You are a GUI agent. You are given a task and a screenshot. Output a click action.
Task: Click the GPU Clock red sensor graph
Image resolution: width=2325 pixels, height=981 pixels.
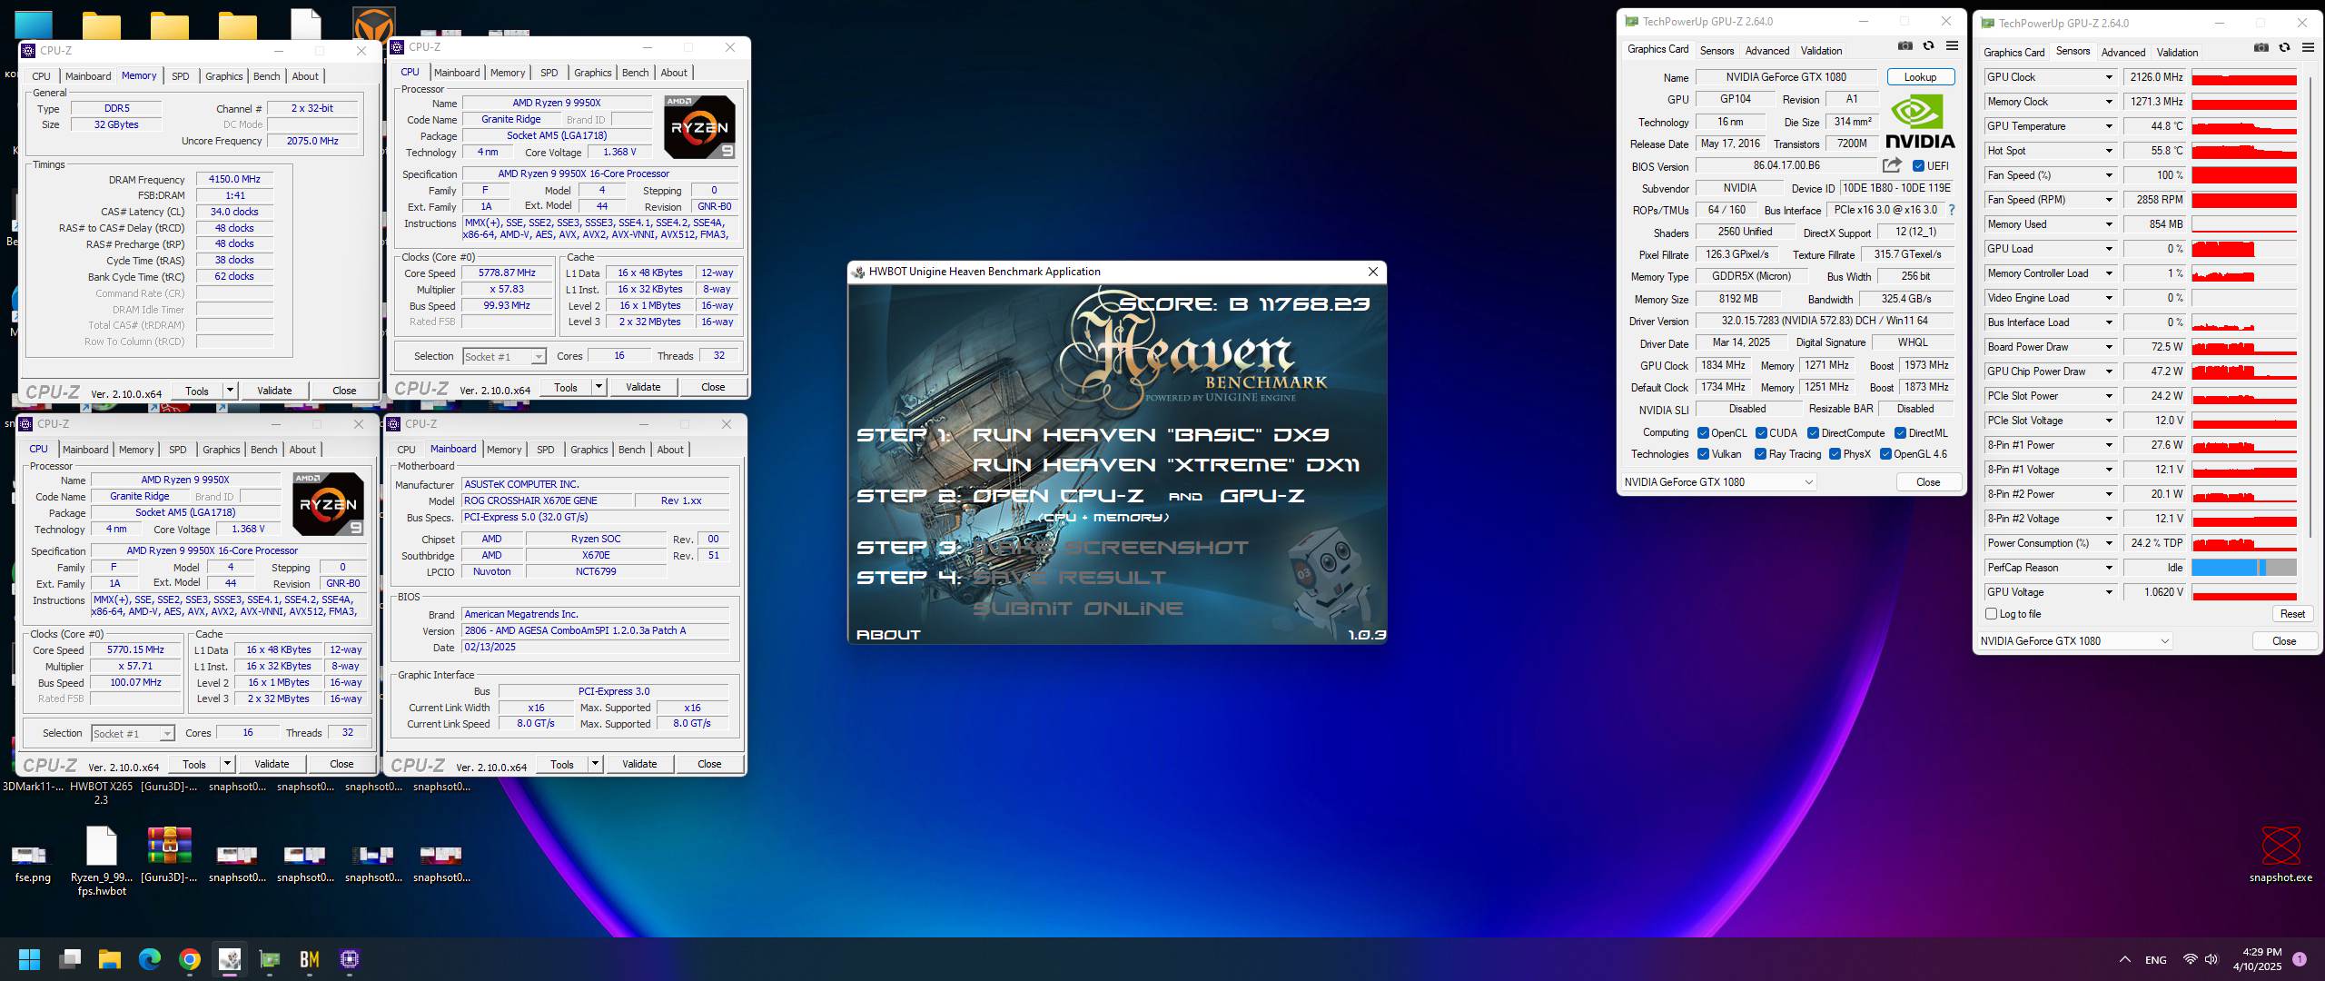coord(2244,77)
